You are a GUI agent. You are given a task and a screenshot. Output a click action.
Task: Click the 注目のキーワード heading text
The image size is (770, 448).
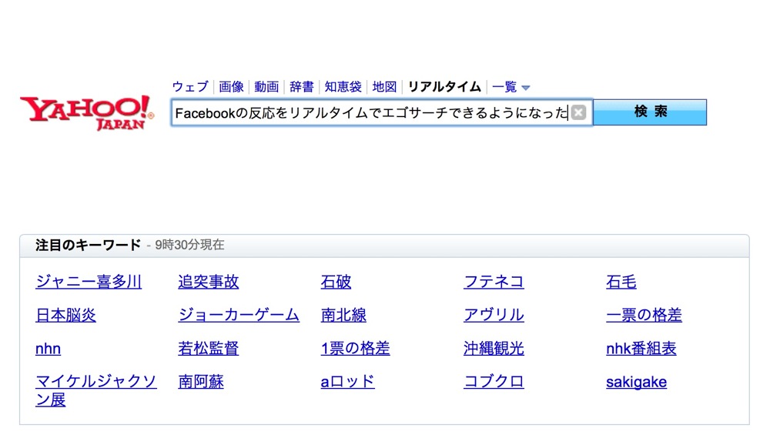88,245
